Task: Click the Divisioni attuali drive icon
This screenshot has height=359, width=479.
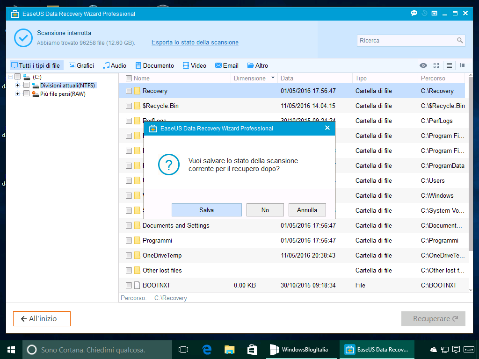Action: coord(36,85)
